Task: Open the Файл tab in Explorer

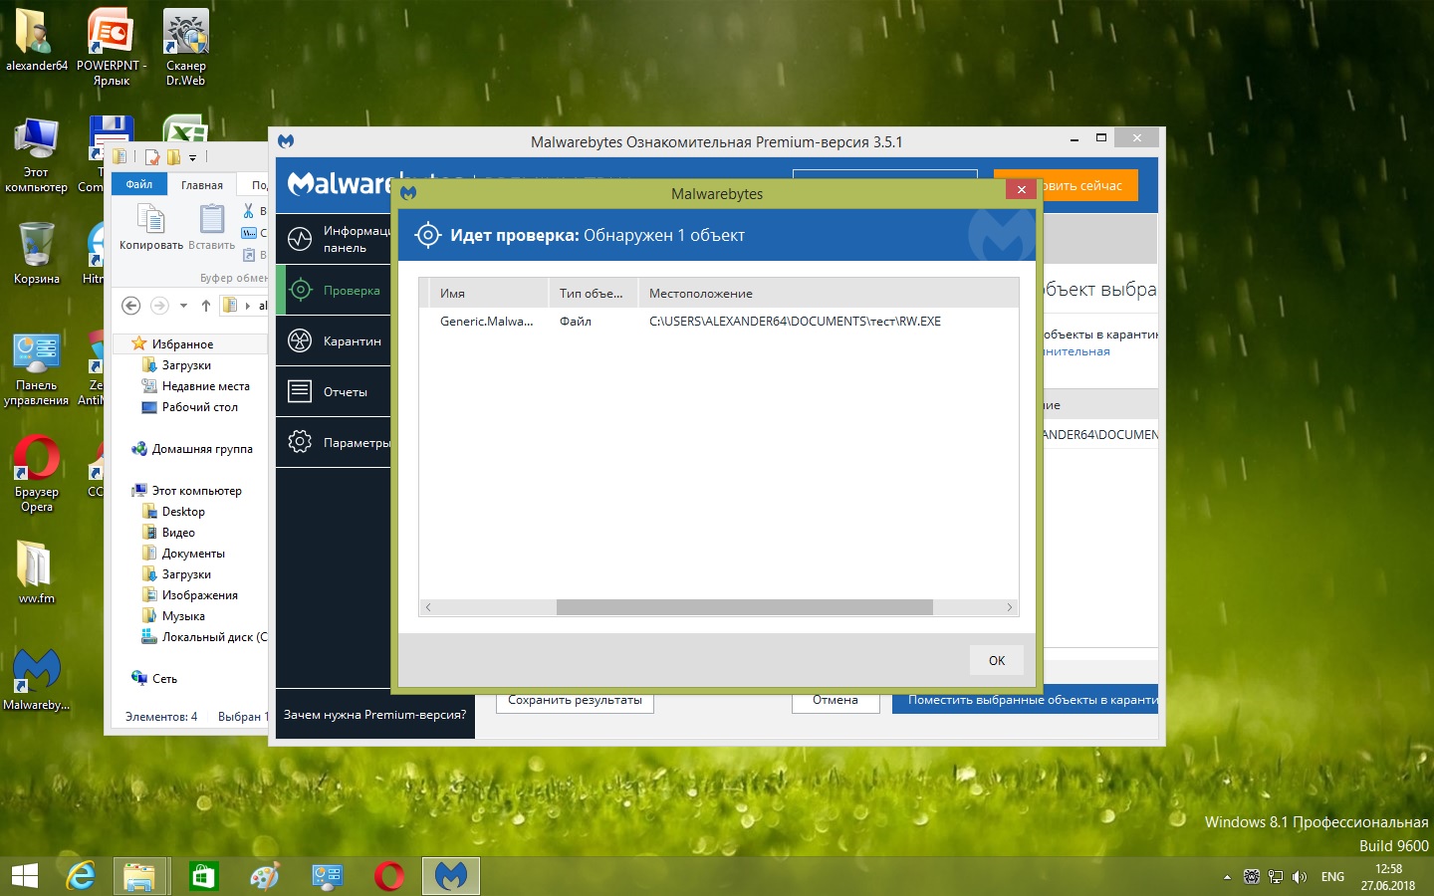Action: (139, 184)
